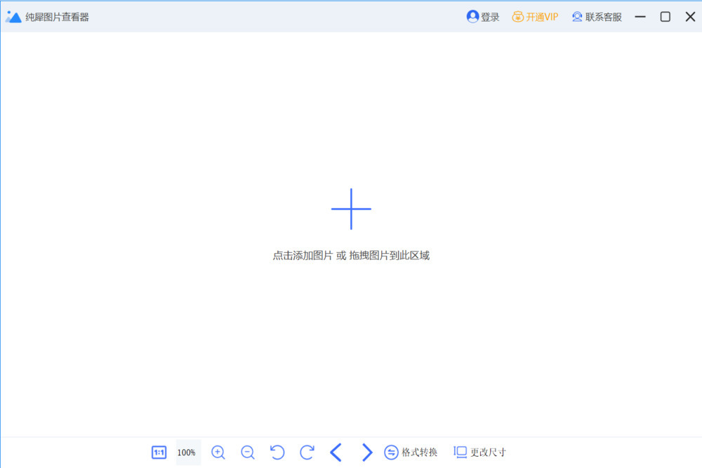Advance to the next image
Image resolution: width=702 pixels, height=468 pixels.
(366, 453)
